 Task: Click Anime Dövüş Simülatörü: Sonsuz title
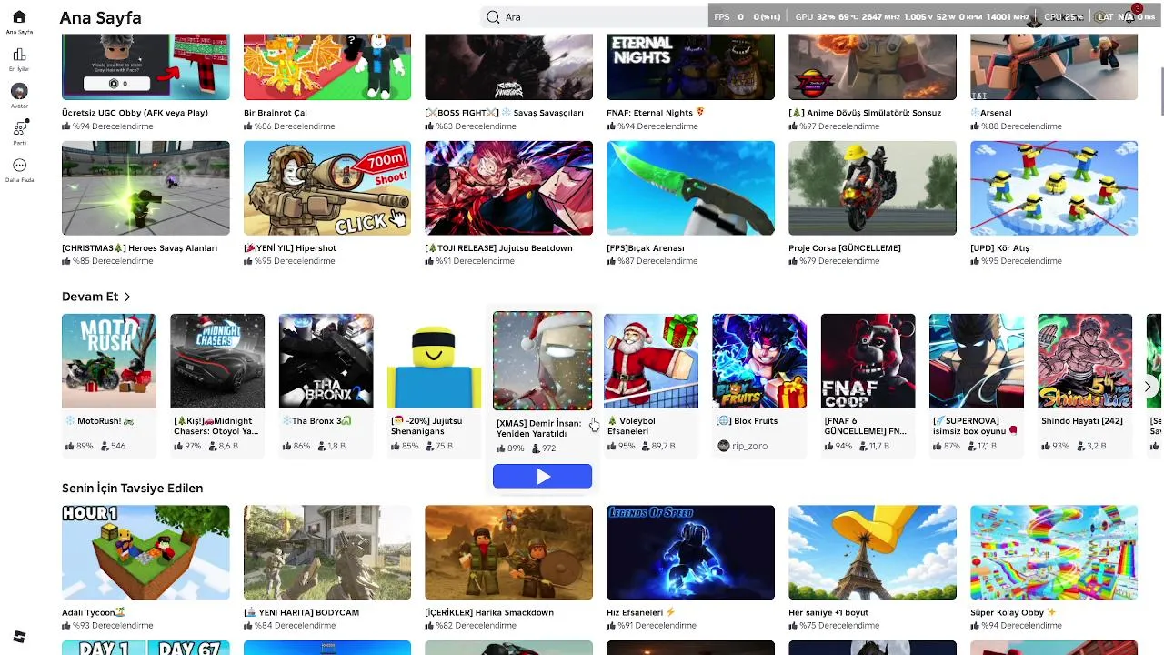click(x=865, y=113)
